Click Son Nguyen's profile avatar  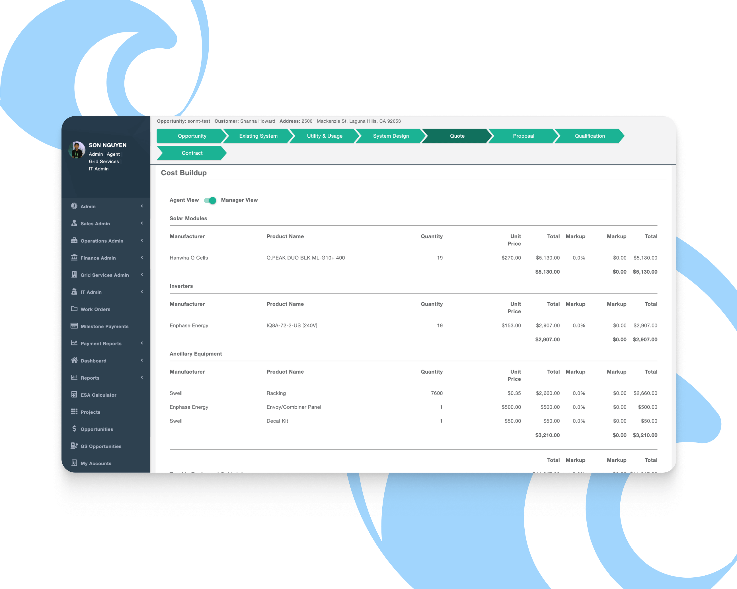pos(77,150)
